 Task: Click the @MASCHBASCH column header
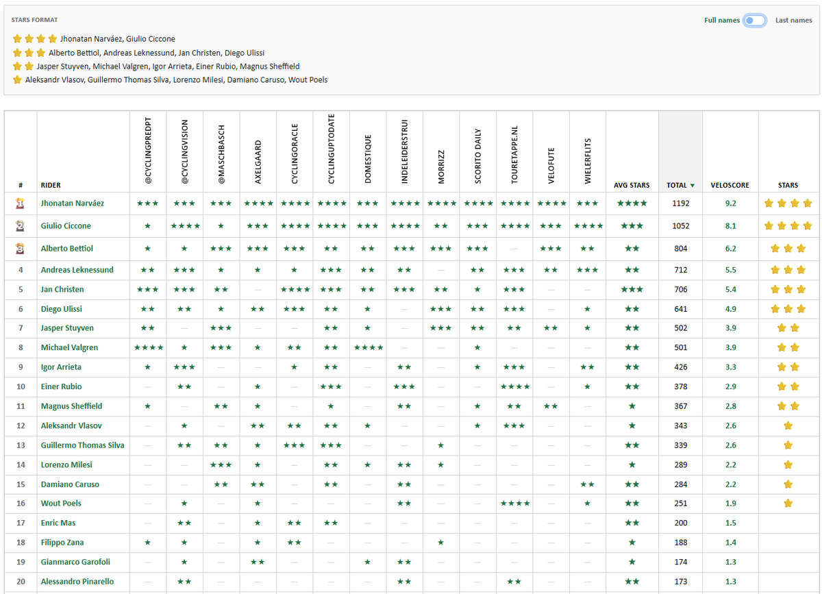(x=221, y=155)
